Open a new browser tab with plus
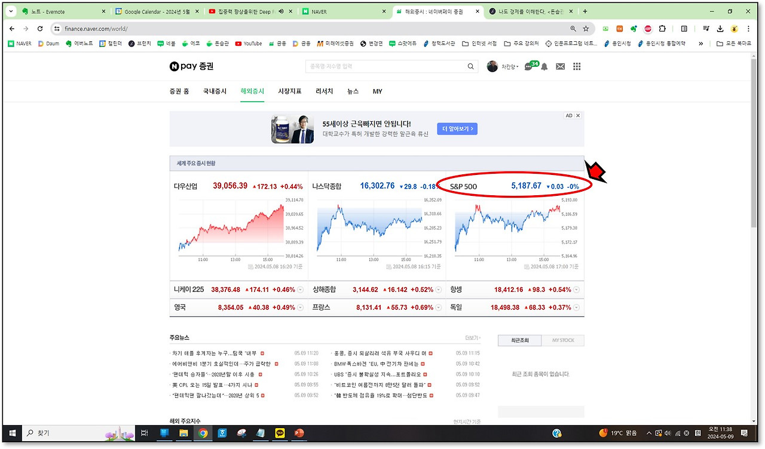765x449 pixels. pyautogui.click(x=585, y=11)
